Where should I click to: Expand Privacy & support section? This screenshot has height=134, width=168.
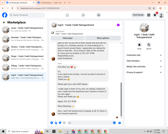pos(144,72)
